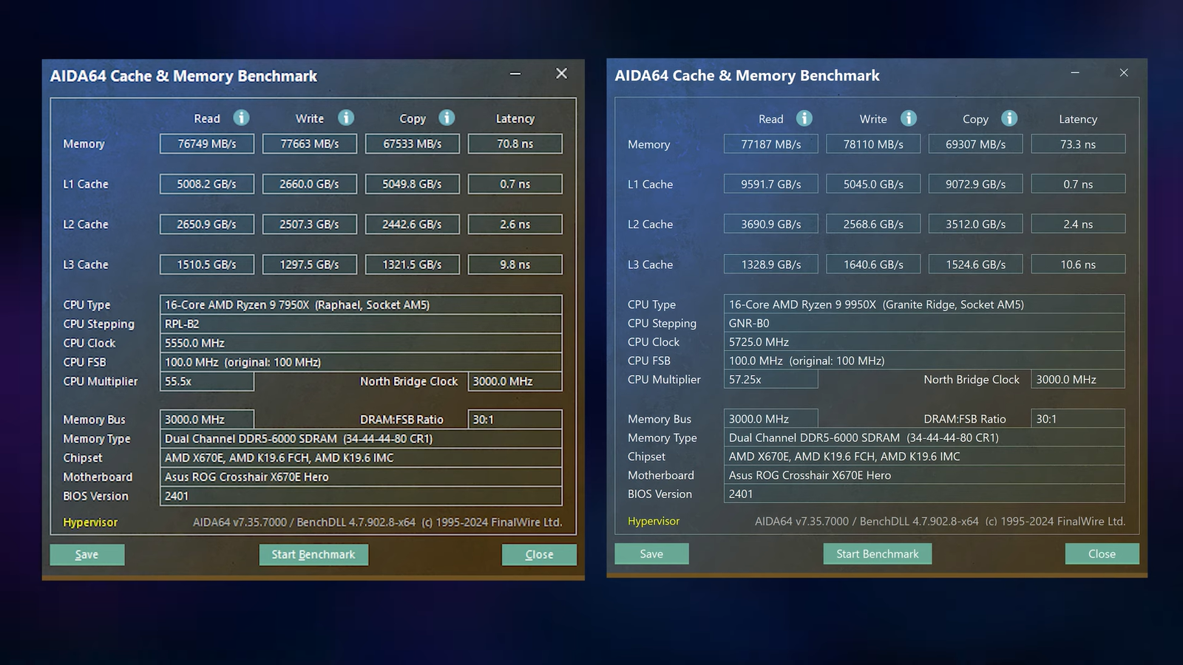The image size is (1183, 665).
Task: Select L3 Cache write 1640.6 GB/s
Action: [873, 264]
